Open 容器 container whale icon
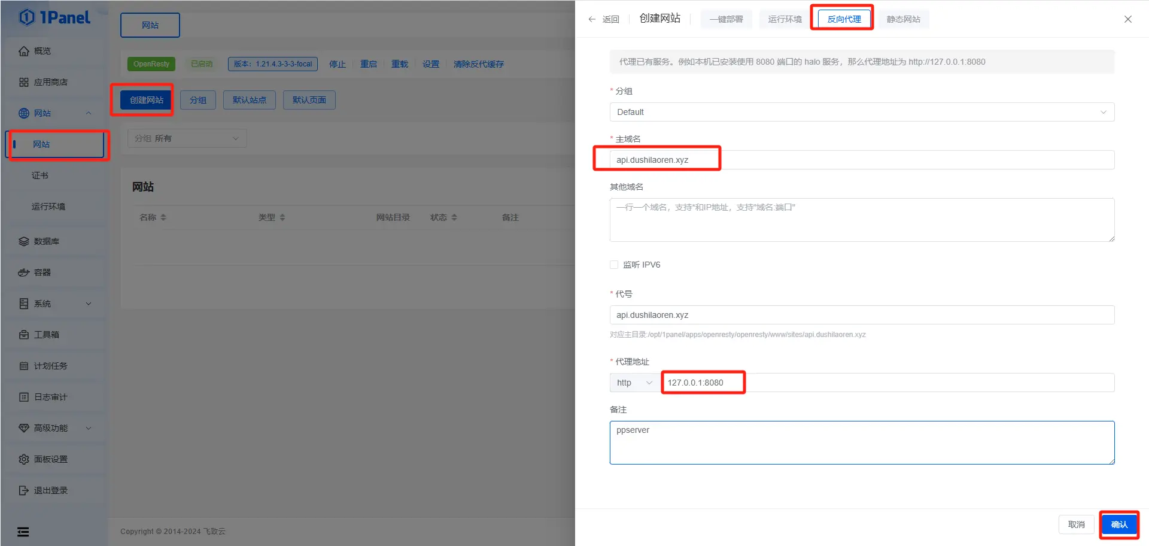Screen dimensions: 1149x546 click(x=24, y=272)
